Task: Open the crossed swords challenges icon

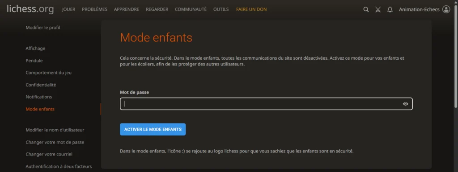Action: [x=378, y=10]
